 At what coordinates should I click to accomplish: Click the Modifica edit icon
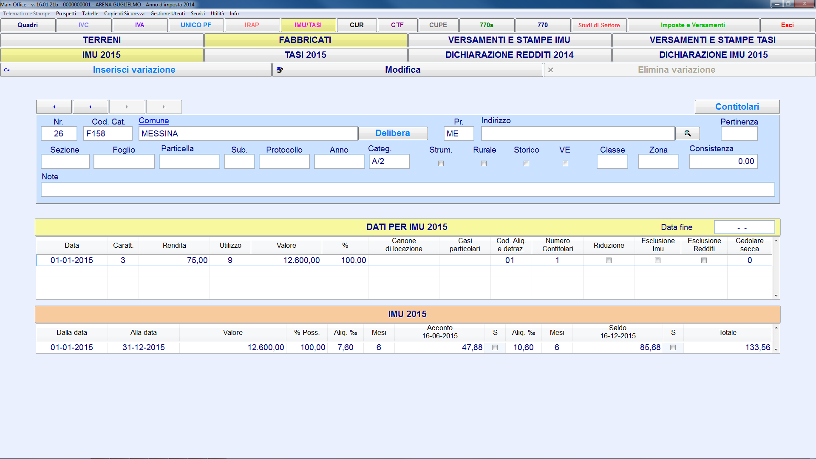[280, 70]
